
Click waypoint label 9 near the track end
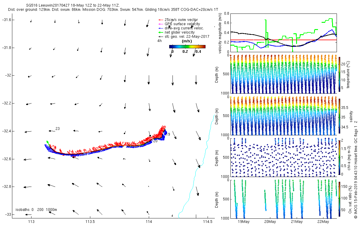click(x=169, y=134)
